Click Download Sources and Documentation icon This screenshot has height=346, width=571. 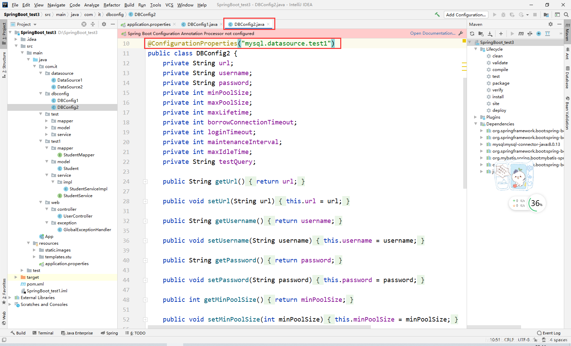(x=490, y=34)
